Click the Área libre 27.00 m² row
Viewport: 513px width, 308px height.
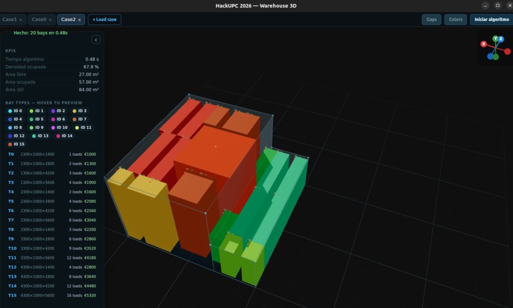[x=52, y=74]
